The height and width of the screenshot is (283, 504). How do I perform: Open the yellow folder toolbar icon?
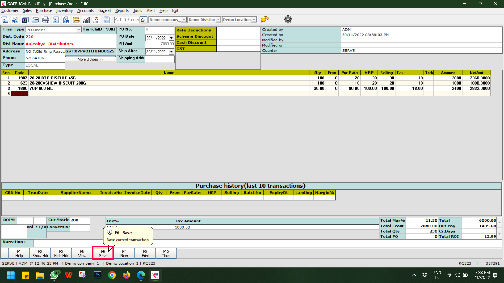pyautogui.click(x=76, y=20)
